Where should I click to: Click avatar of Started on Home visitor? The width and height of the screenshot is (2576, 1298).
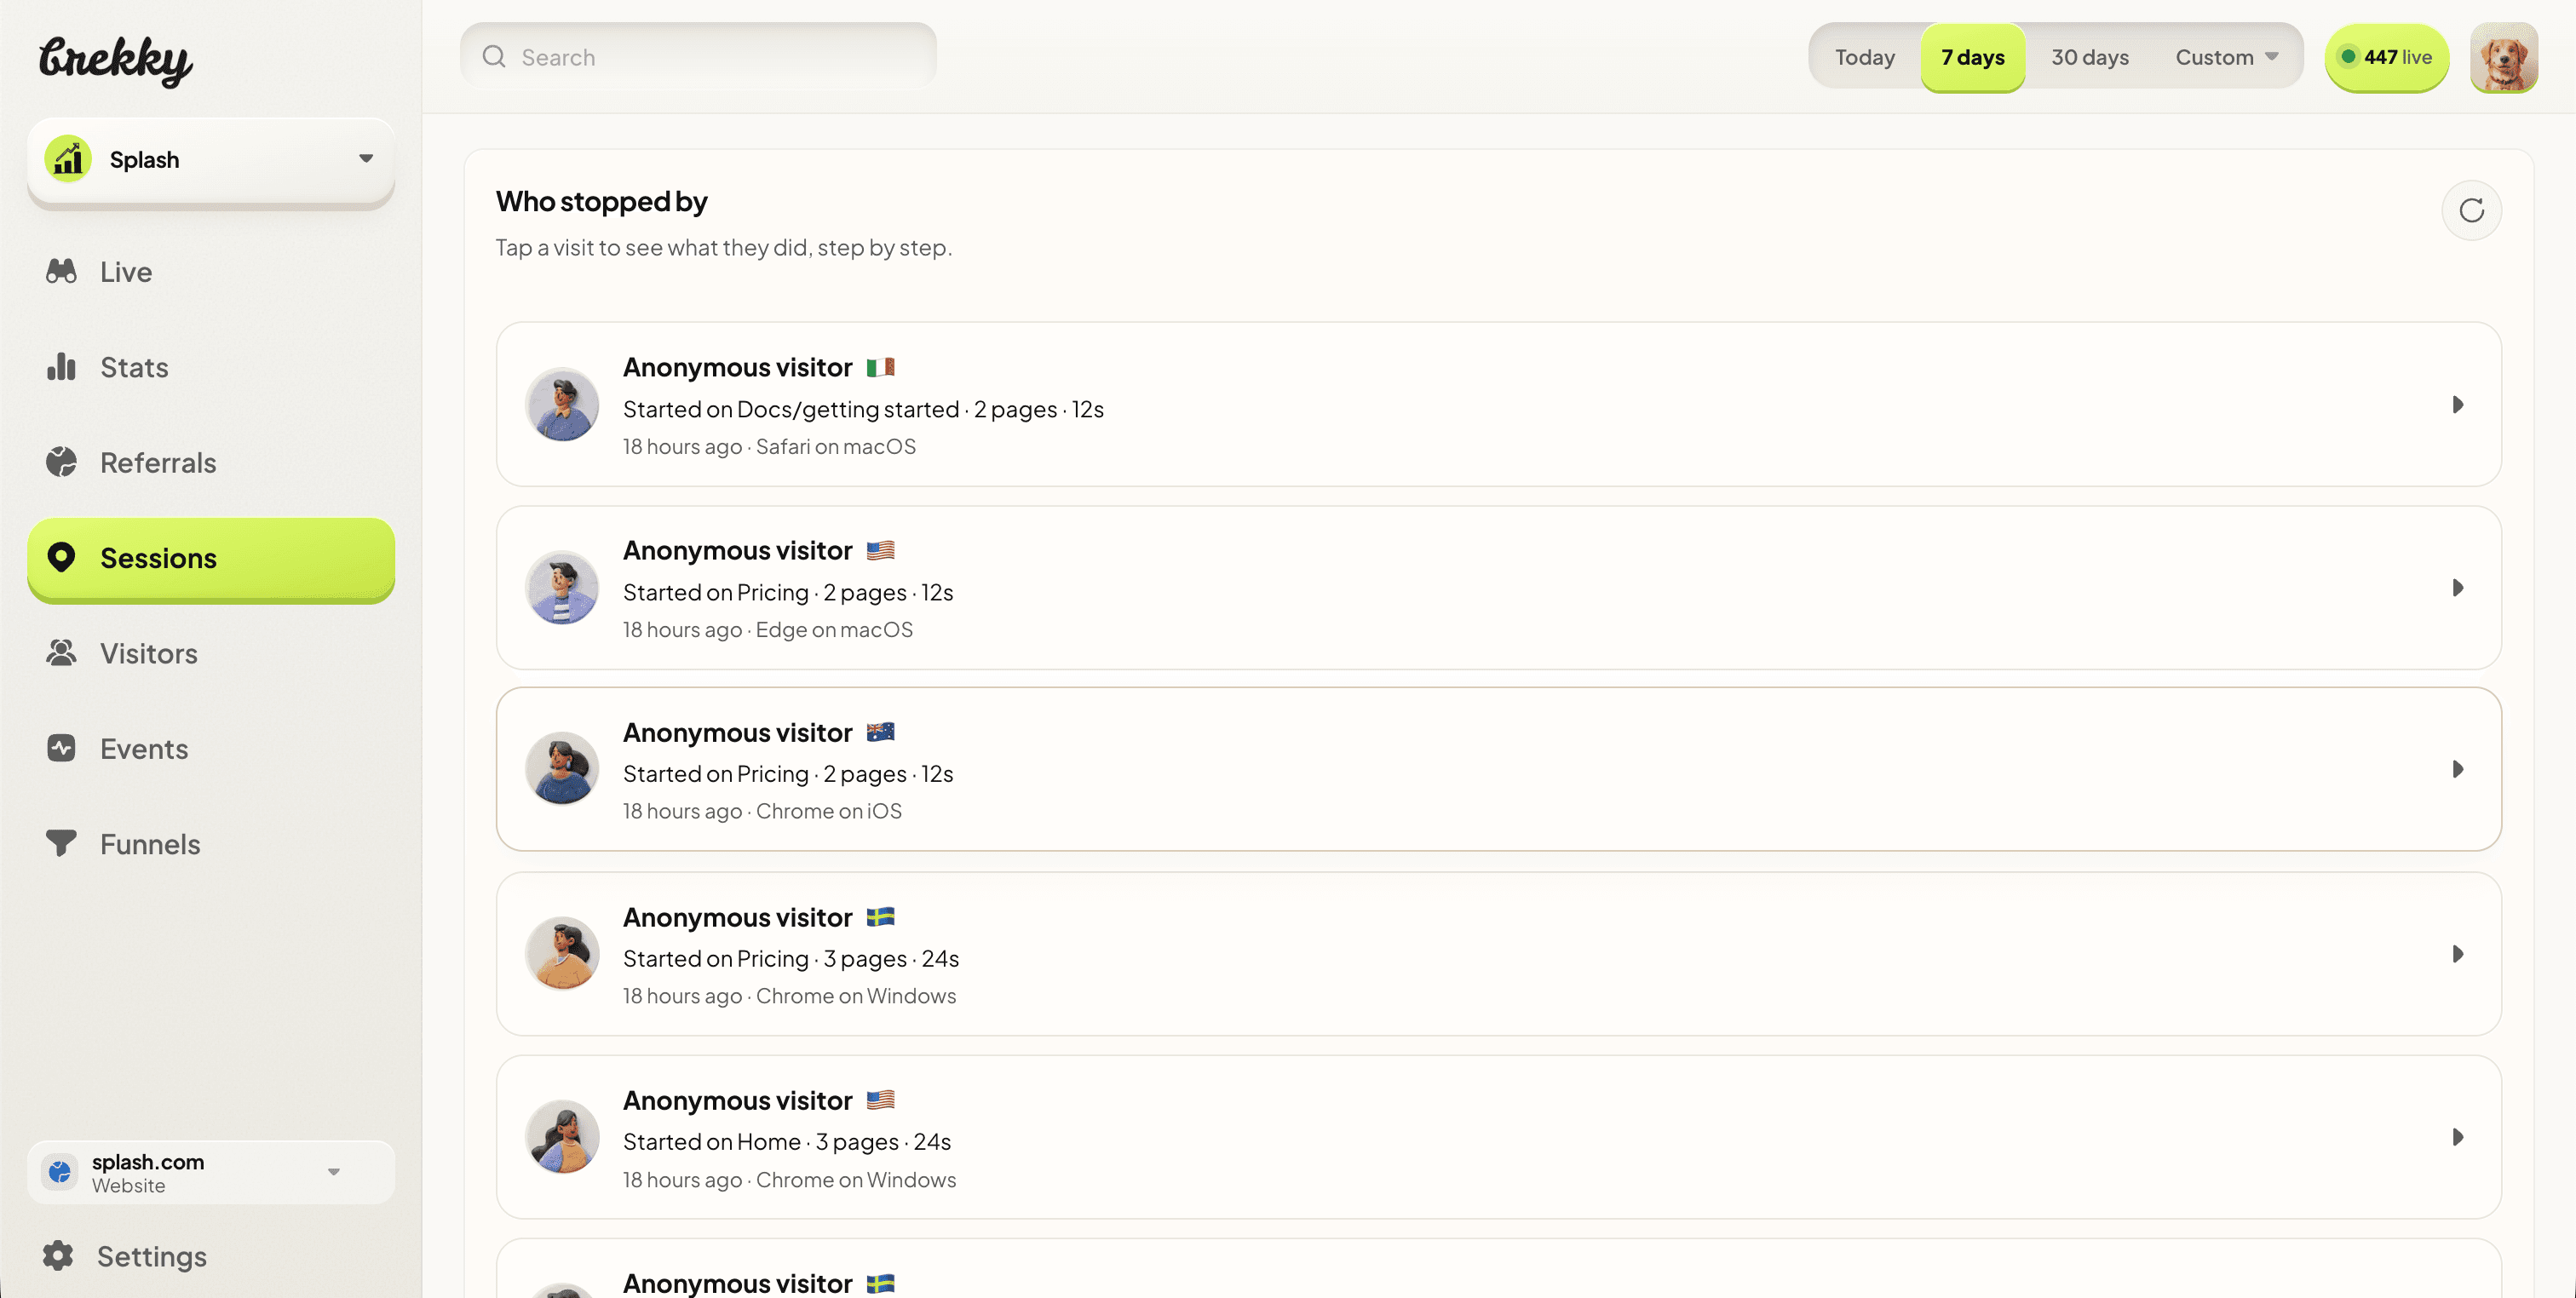562,1137
